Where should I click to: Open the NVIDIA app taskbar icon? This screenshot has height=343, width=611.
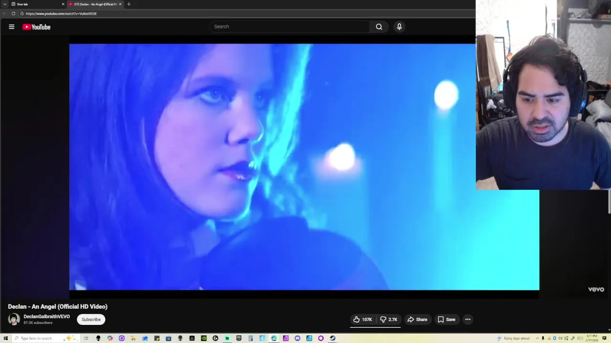tap(204, 338)
